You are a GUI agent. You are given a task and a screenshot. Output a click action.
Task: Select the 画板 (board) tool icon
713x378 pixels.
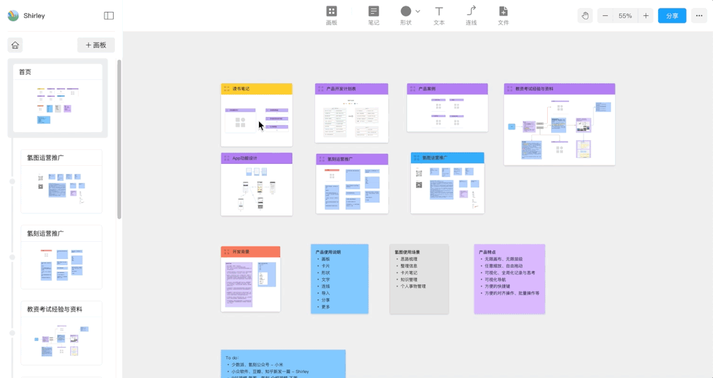[332, 11]
